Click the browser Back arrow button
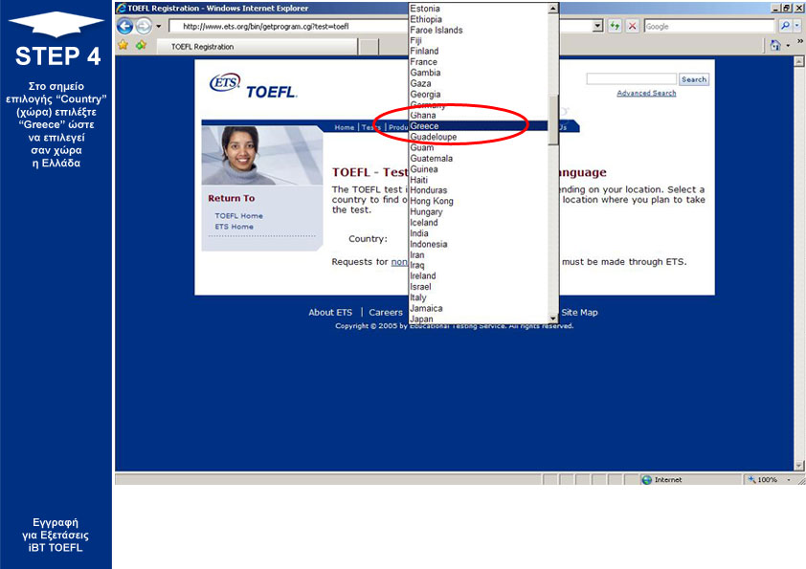This screenshot has height=569, width=806. pos(124,26)
